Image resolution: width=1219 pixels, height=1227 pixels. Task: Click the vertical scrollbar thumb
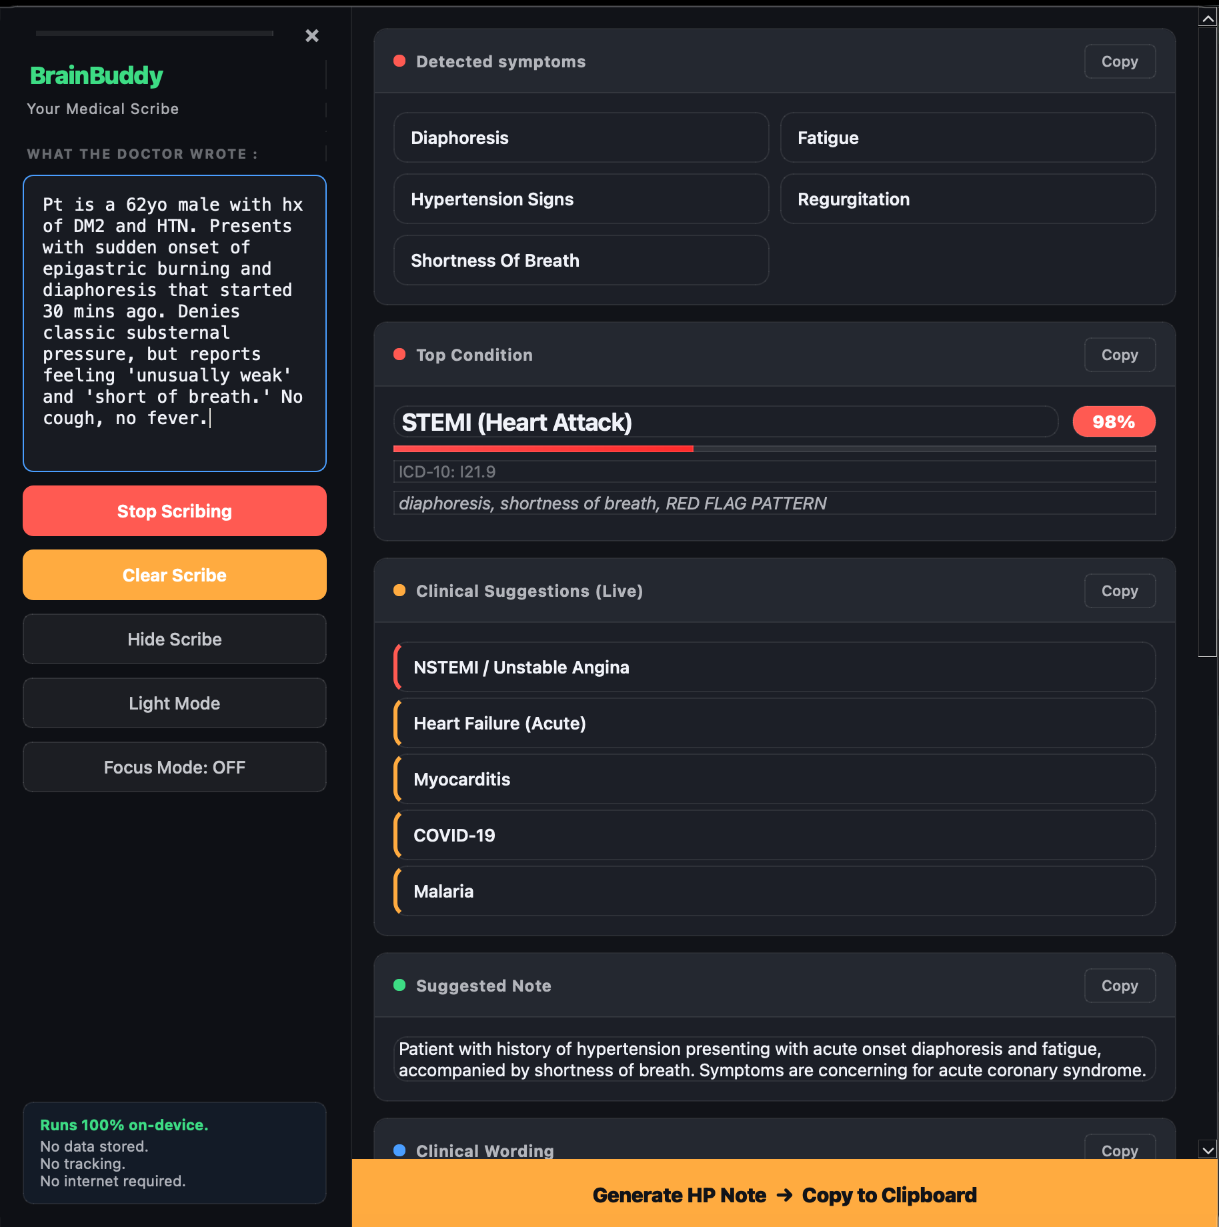1208,341
